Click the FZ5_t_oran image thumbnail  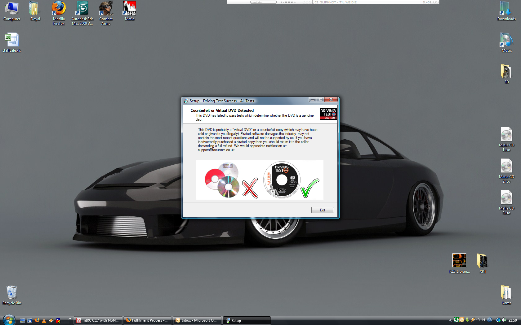[x=459, y=261]
